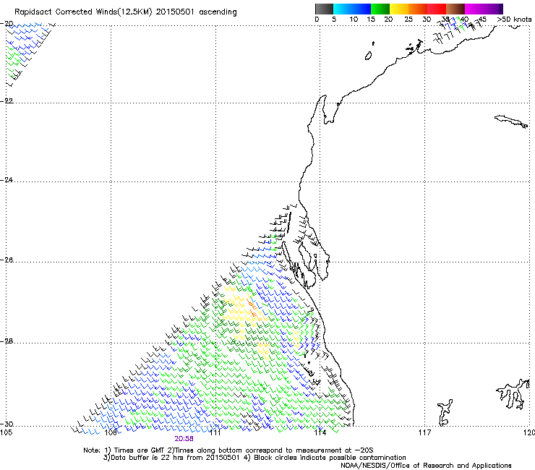Click the purple '20:58' swath time label

click(x=184, y=439)
